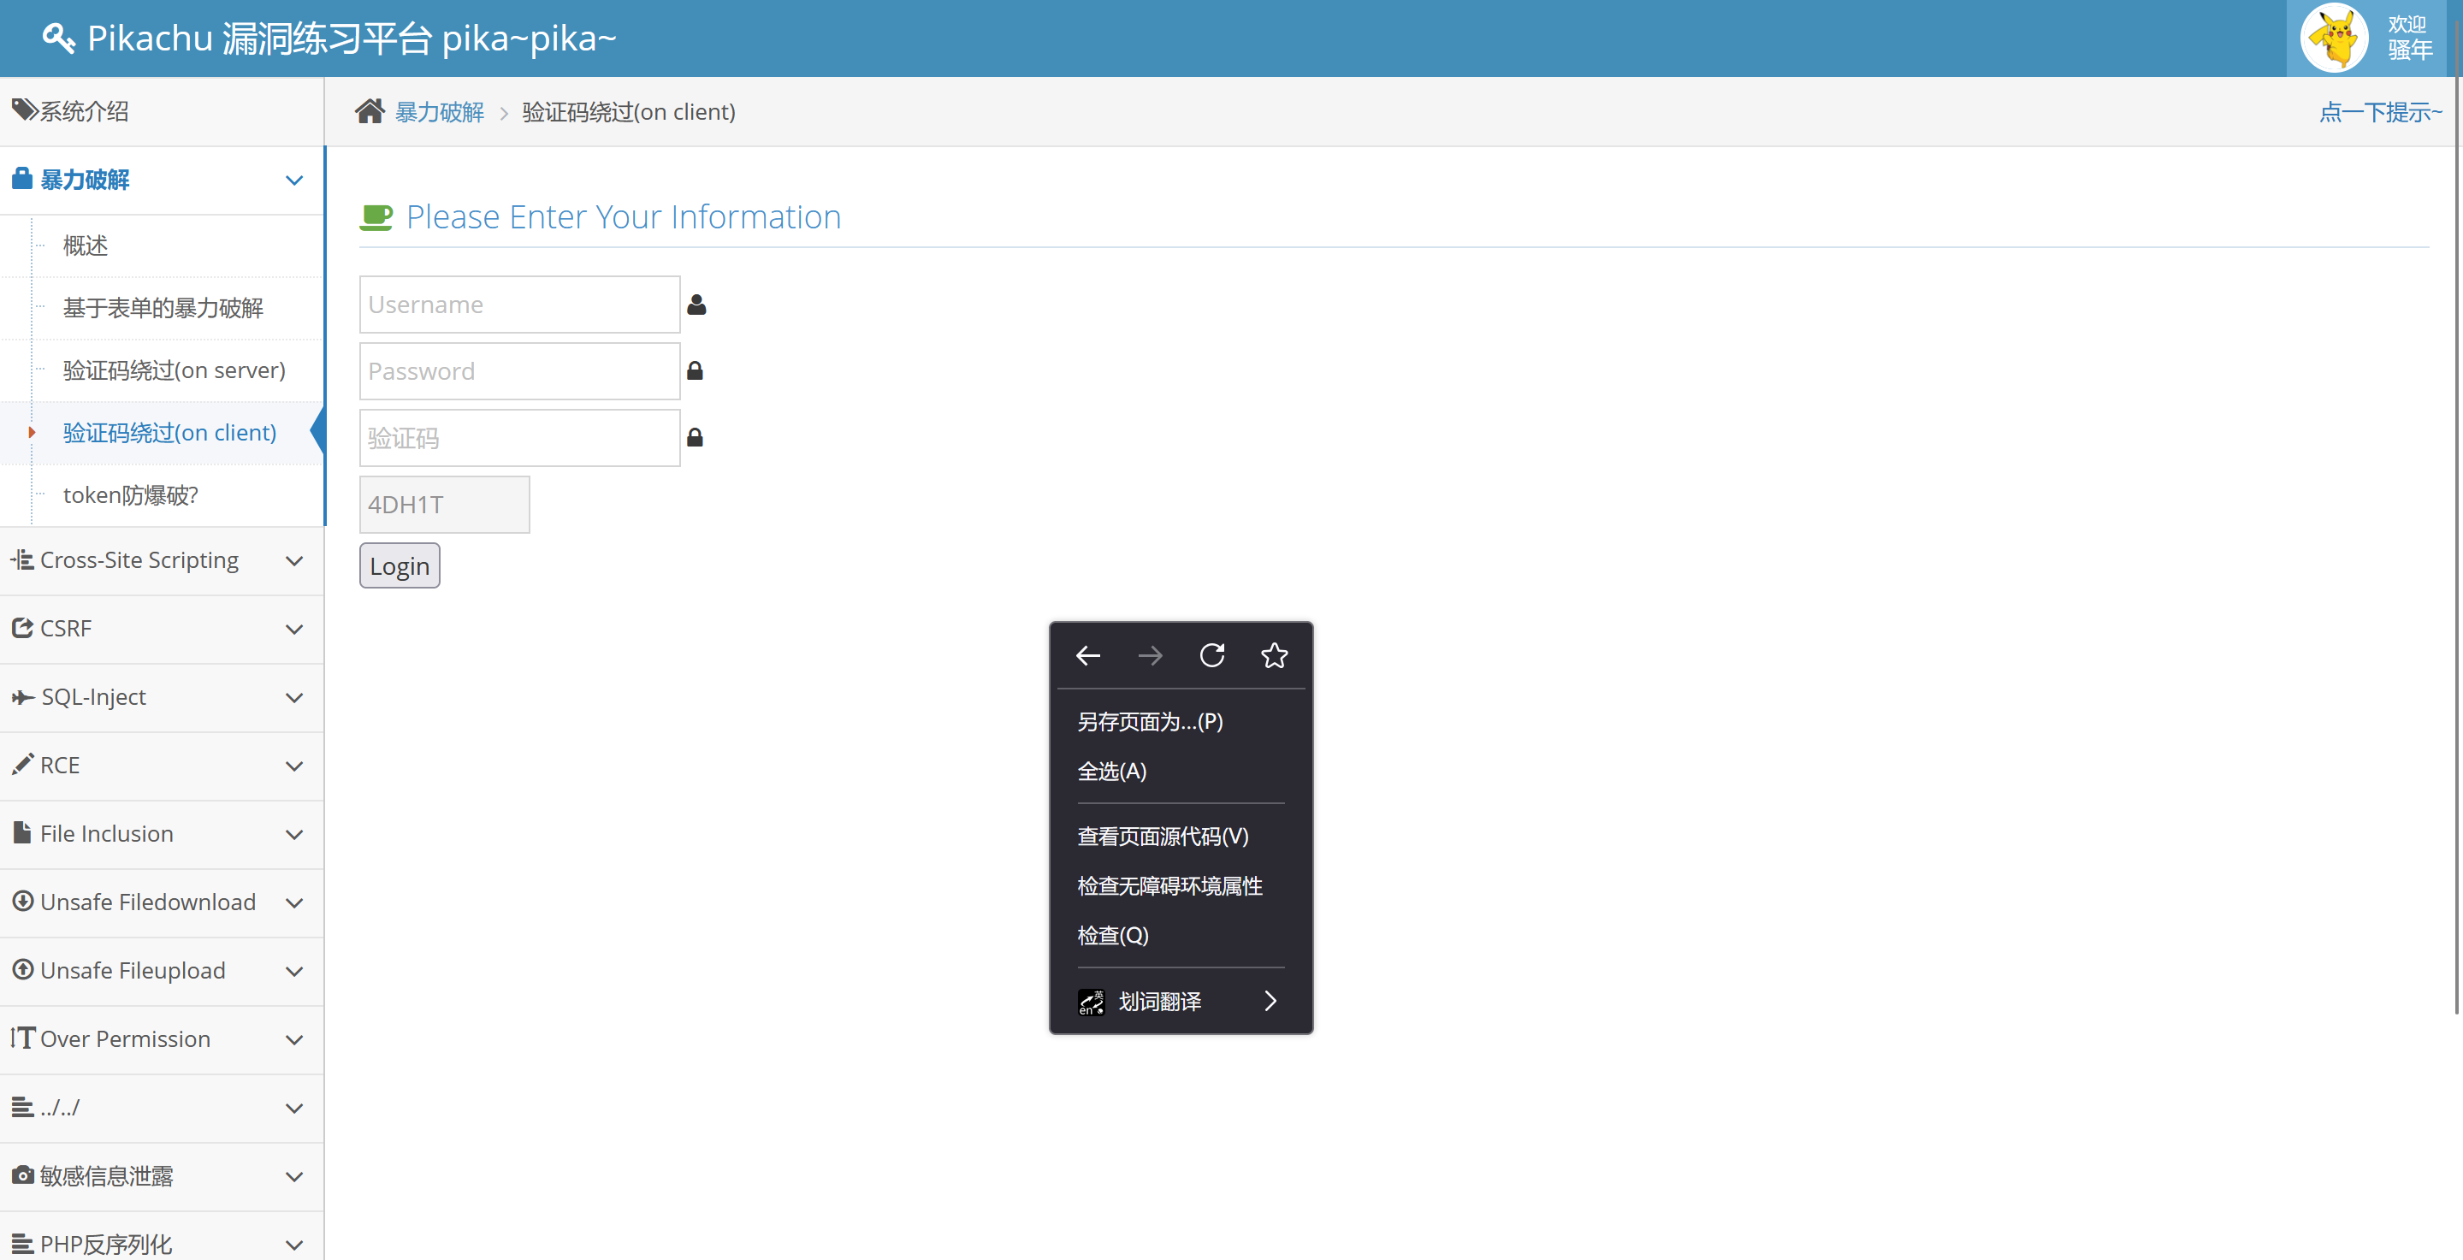
Task: Open the 点一下提示~ hint link
Action: pos(2379,112)
